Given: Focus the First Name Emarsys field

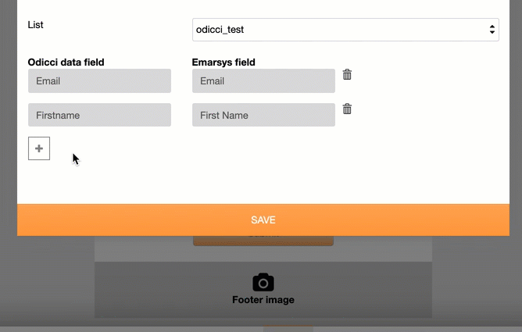Looking at the screenshot, I should (263, 116).
